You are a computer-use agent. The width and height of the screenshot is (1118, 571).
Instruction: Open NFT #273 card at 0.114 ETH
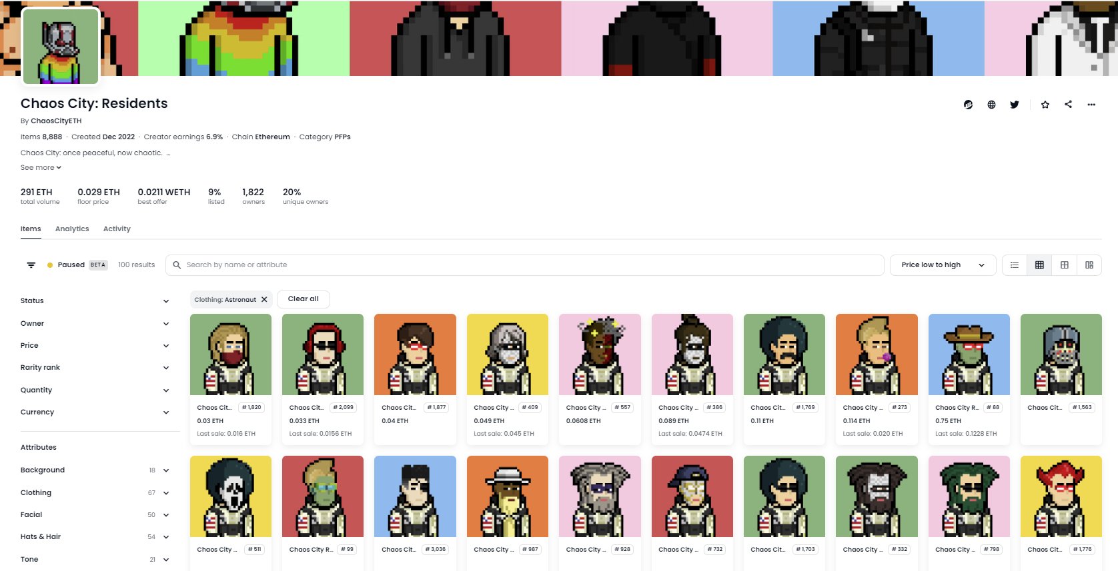[877, 379]
